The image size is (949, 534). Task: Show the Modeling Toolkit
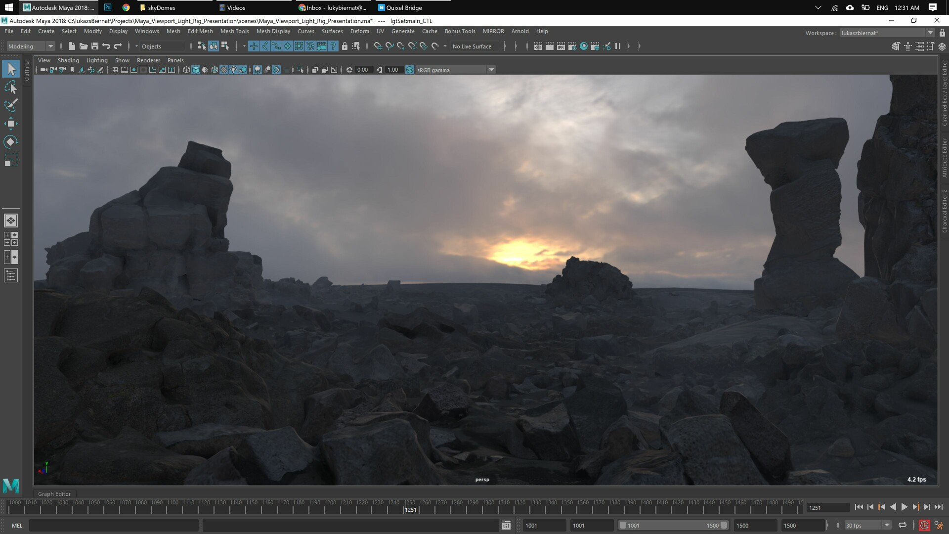pyautogui.click(x=896, y=46)
